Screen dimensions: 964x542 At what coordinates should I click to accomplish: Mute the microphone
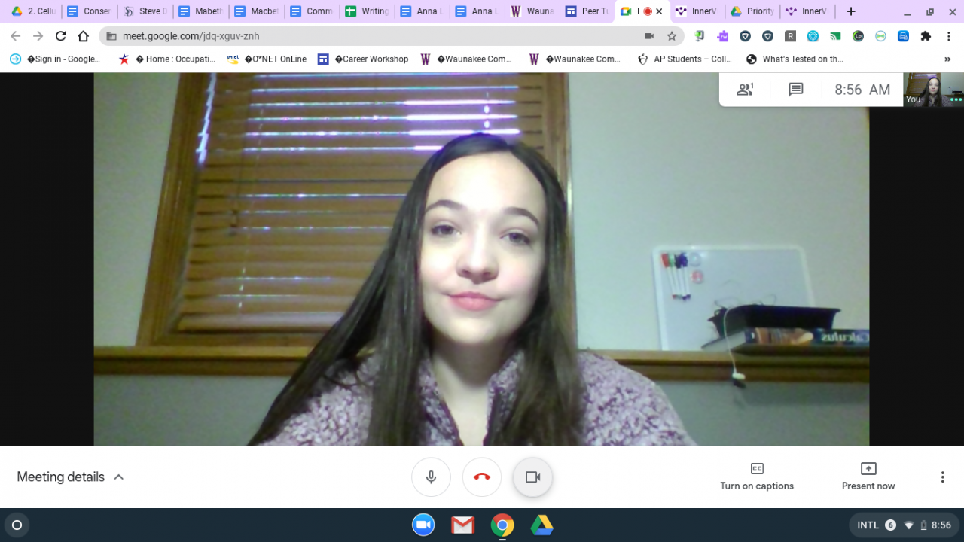point(431,477)
